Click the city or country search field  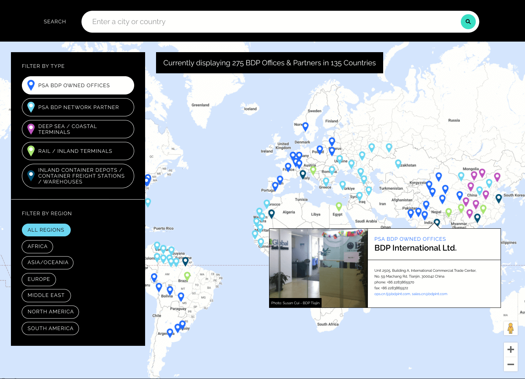pyautogui.click(x=270, y=22)
